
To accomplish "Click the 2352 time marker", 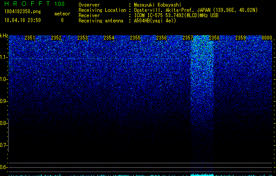I will pos(56,38).
